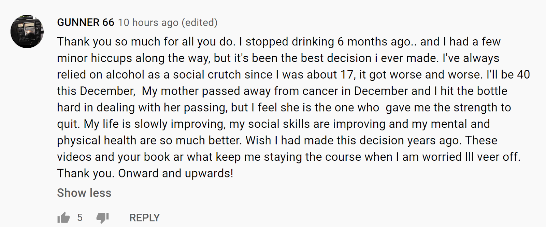Open the "10 hours ago" timestamp link
Screen dimensions: 546x227
[x=148, y=23]
